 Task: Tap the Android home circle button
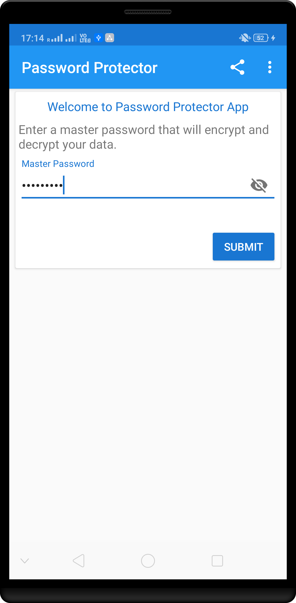coord(148,561)
